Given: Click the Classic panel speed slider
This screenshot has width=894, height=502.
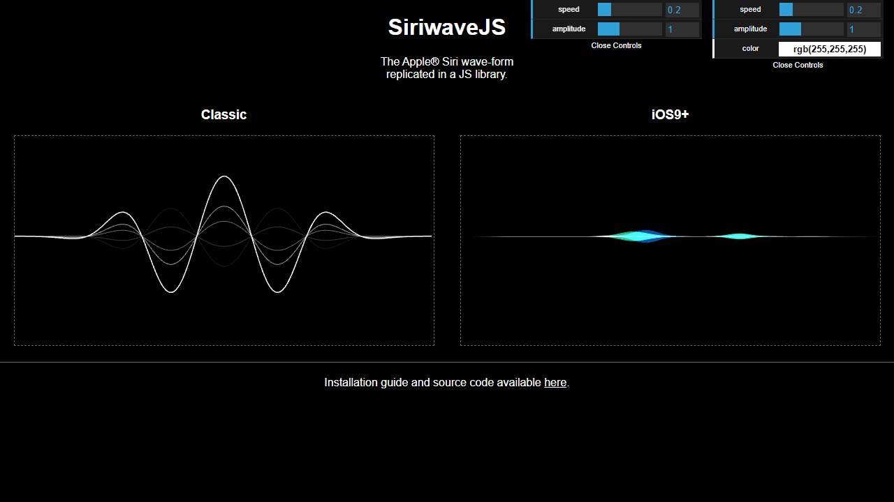Looking at the screenshot, I should tap(629, 10).
